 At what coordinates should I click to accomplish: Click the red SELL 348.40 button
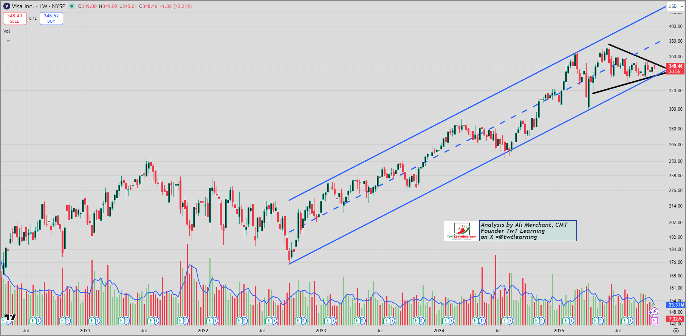coord(15,19)
